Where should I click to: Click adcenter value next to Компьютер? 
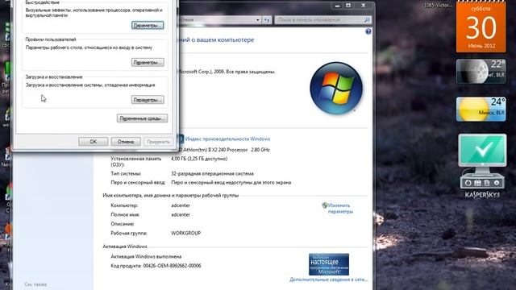tap(181, 205)
